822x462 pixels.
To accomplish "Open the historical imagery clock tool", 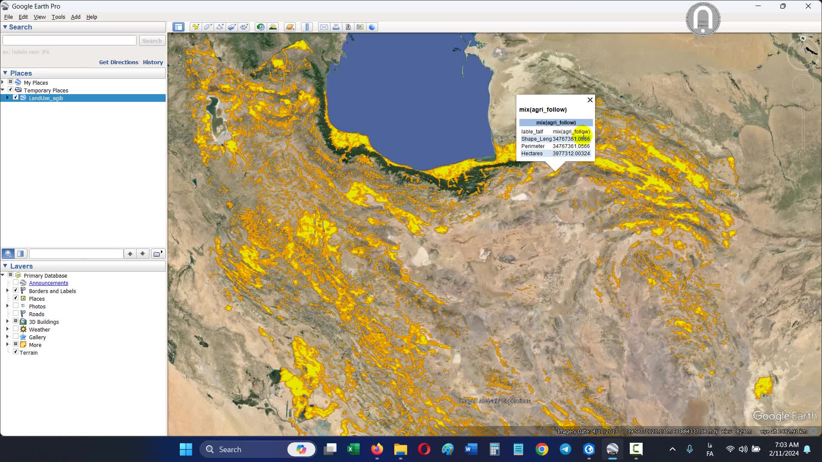I will (260, 27).
